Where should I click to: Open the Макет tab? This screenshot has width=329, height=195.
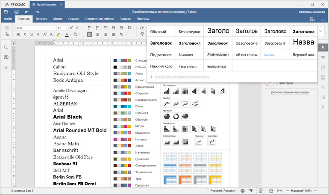58,19
